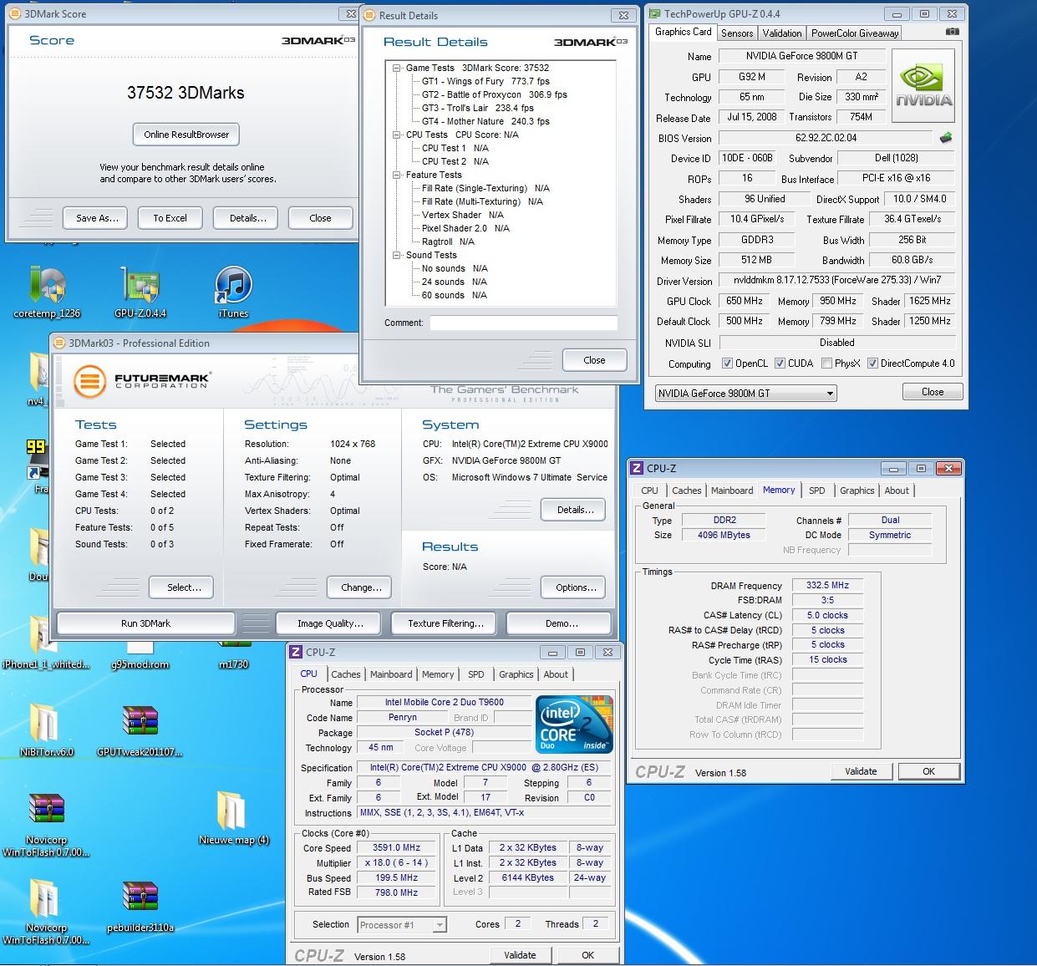
Task: Click the Image Quality... button
Action: (x=330, y=623)
